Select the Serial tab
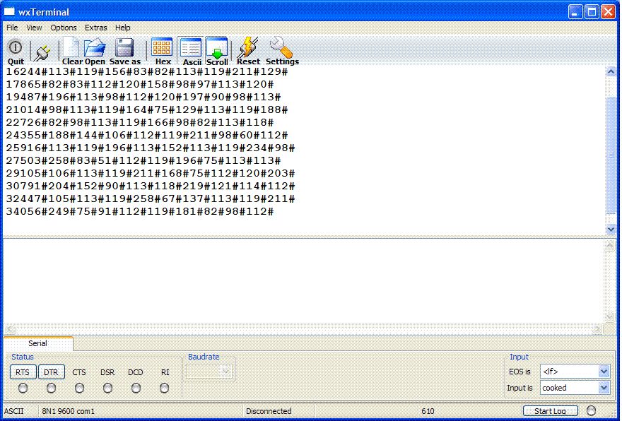The height and width of the screenshot is (421, 622). click(x=37, y=343)
